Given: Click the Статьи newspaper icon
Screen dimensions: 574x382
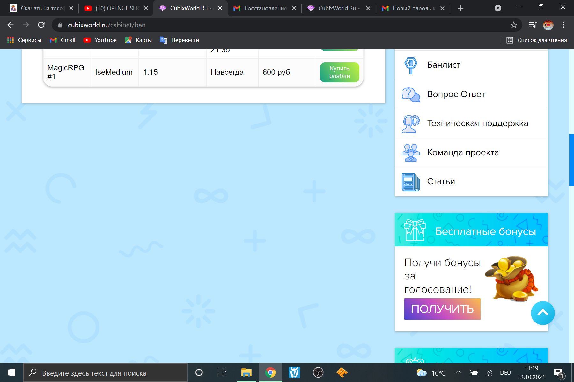Looking at the screenshot, I should click(x=411, y=182).
